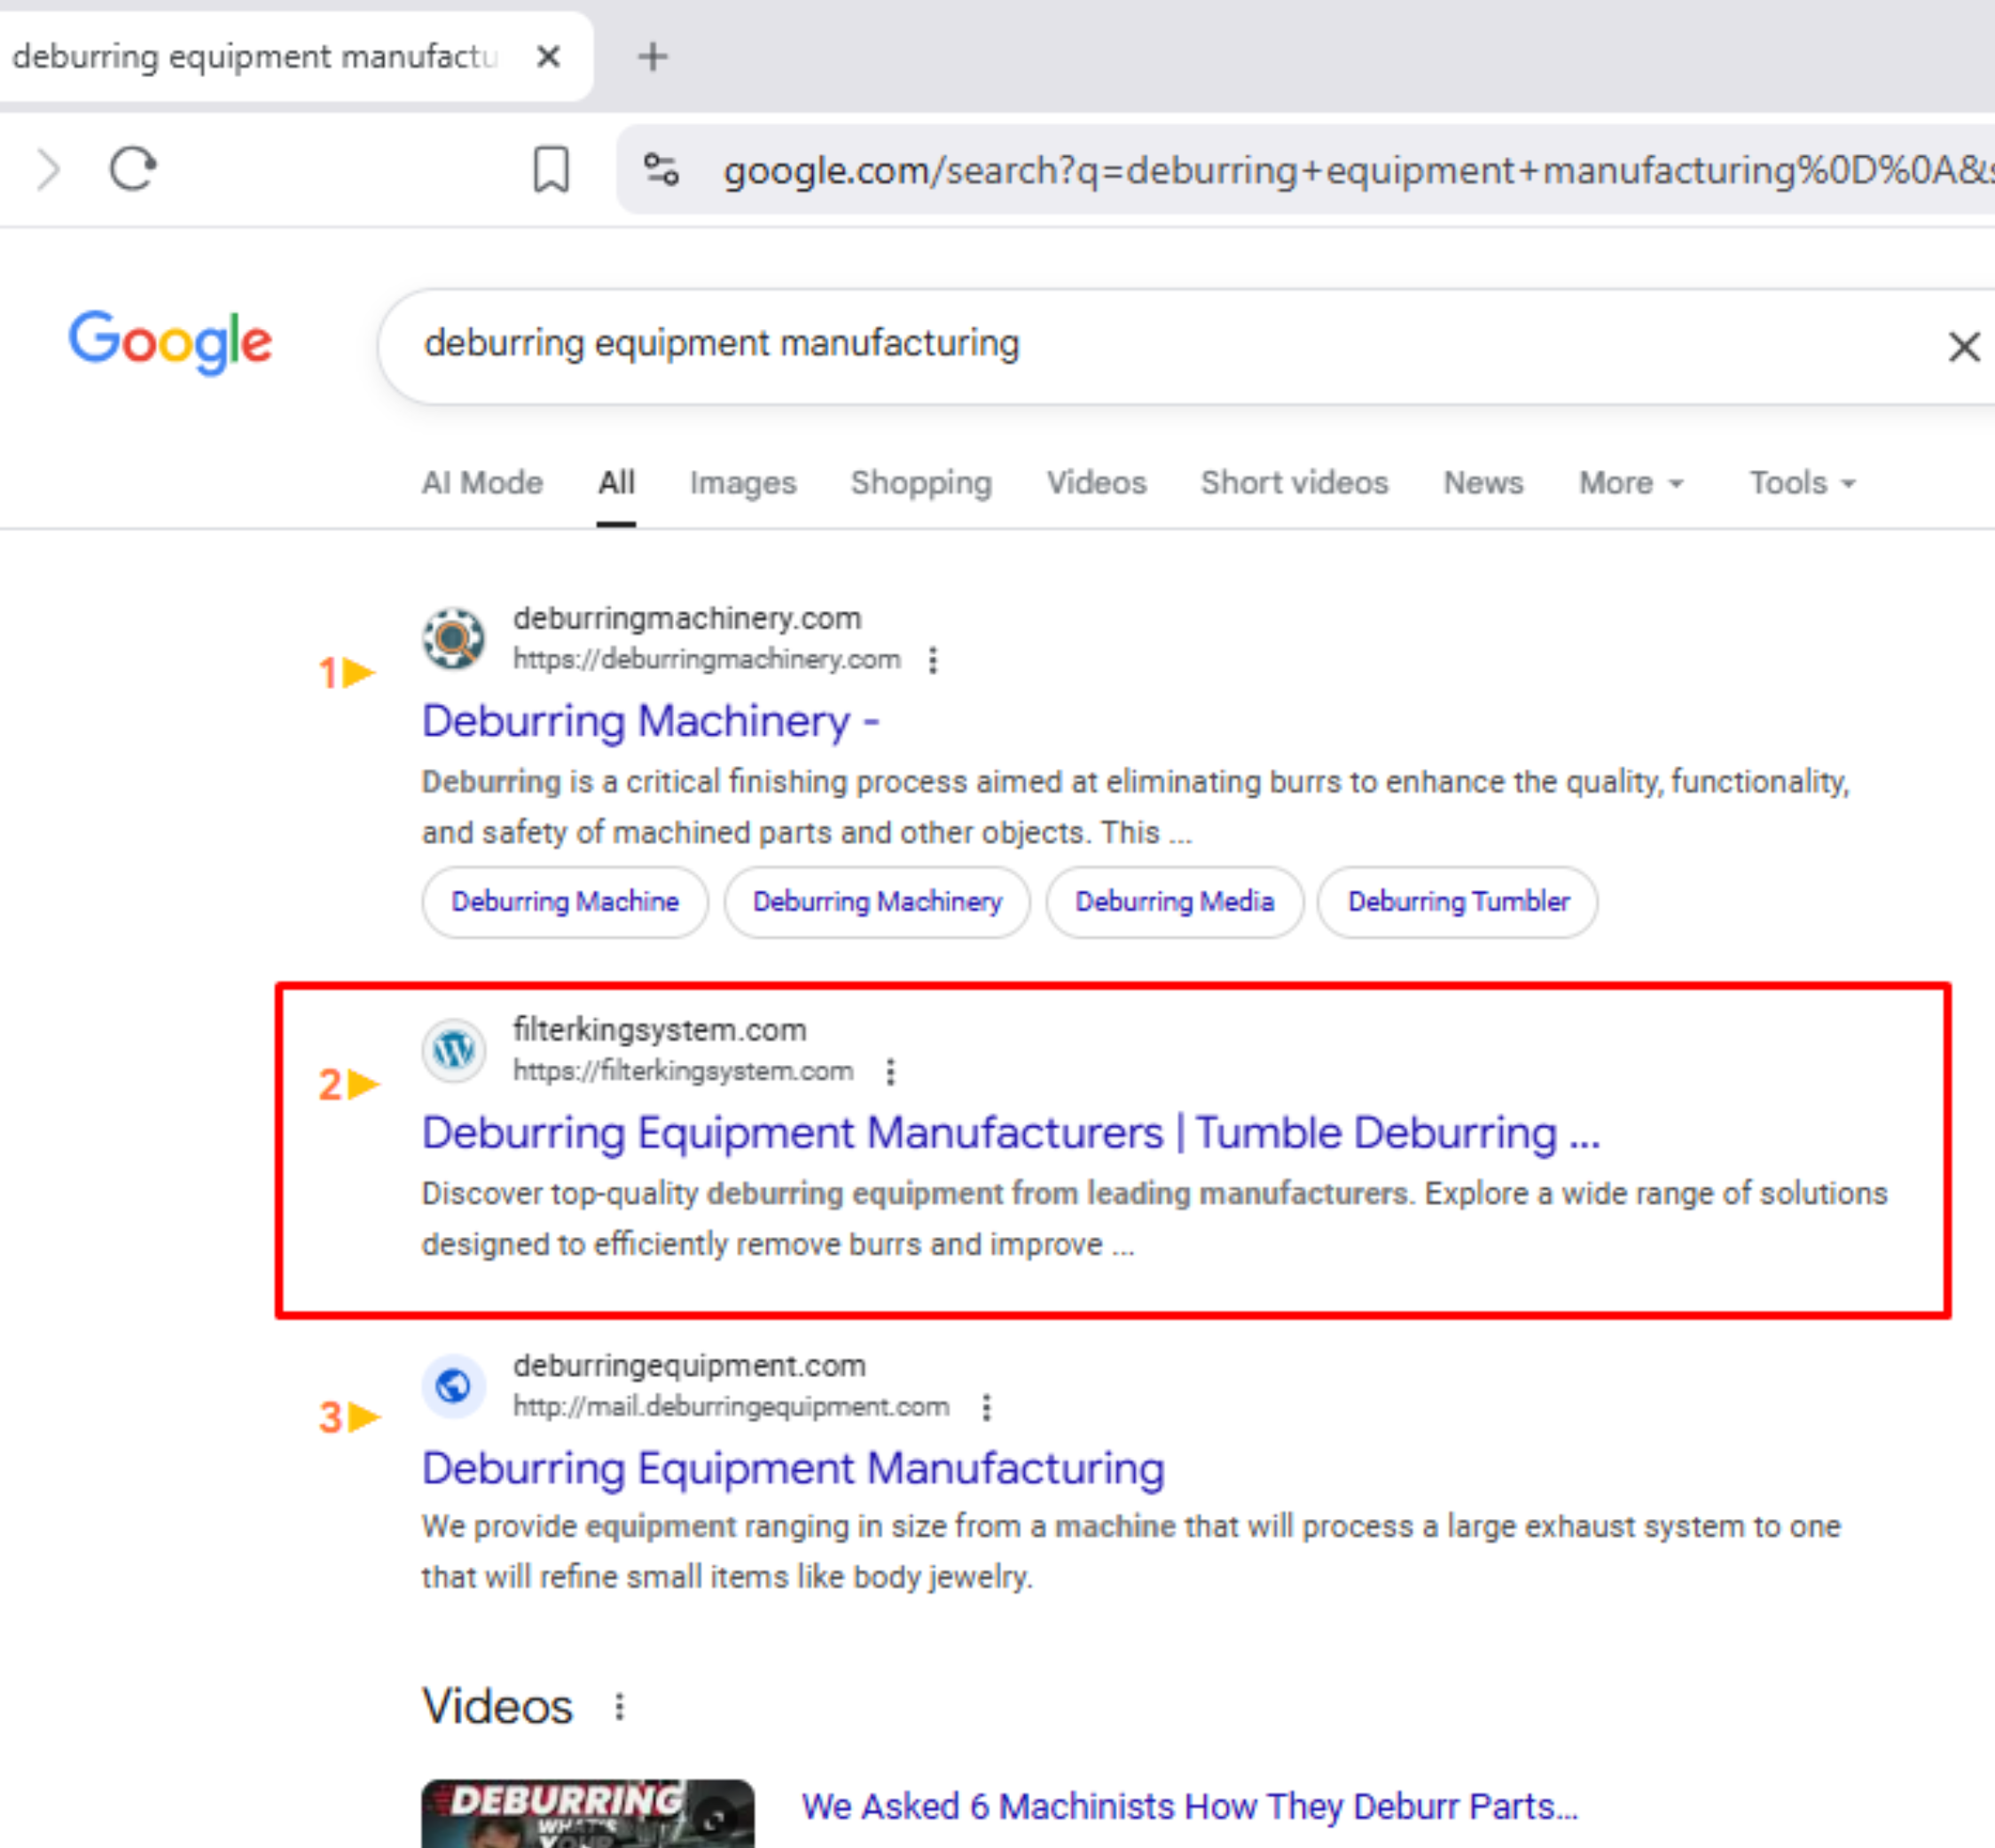Open three-dot menu for deburringmachinery.com result

coord(932,660)
